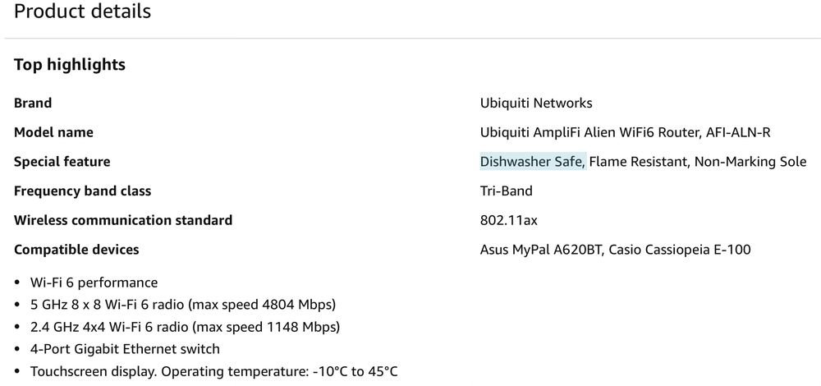
Task: Click the 802.11ax value
Action: pos(508,220)
